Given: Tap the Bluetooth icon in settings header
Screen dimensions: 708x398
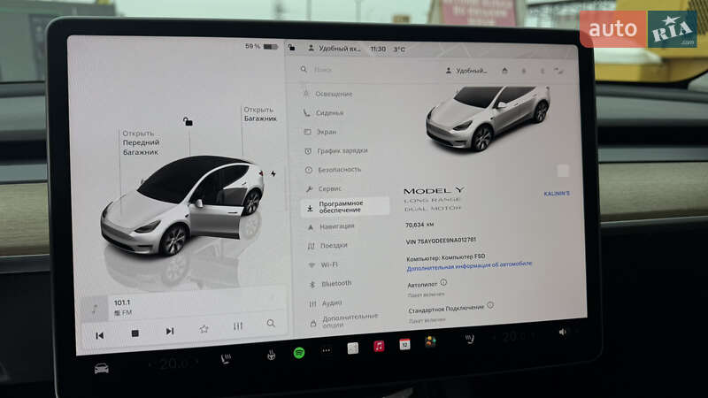Looking at the screenshot, I should 543,71.
